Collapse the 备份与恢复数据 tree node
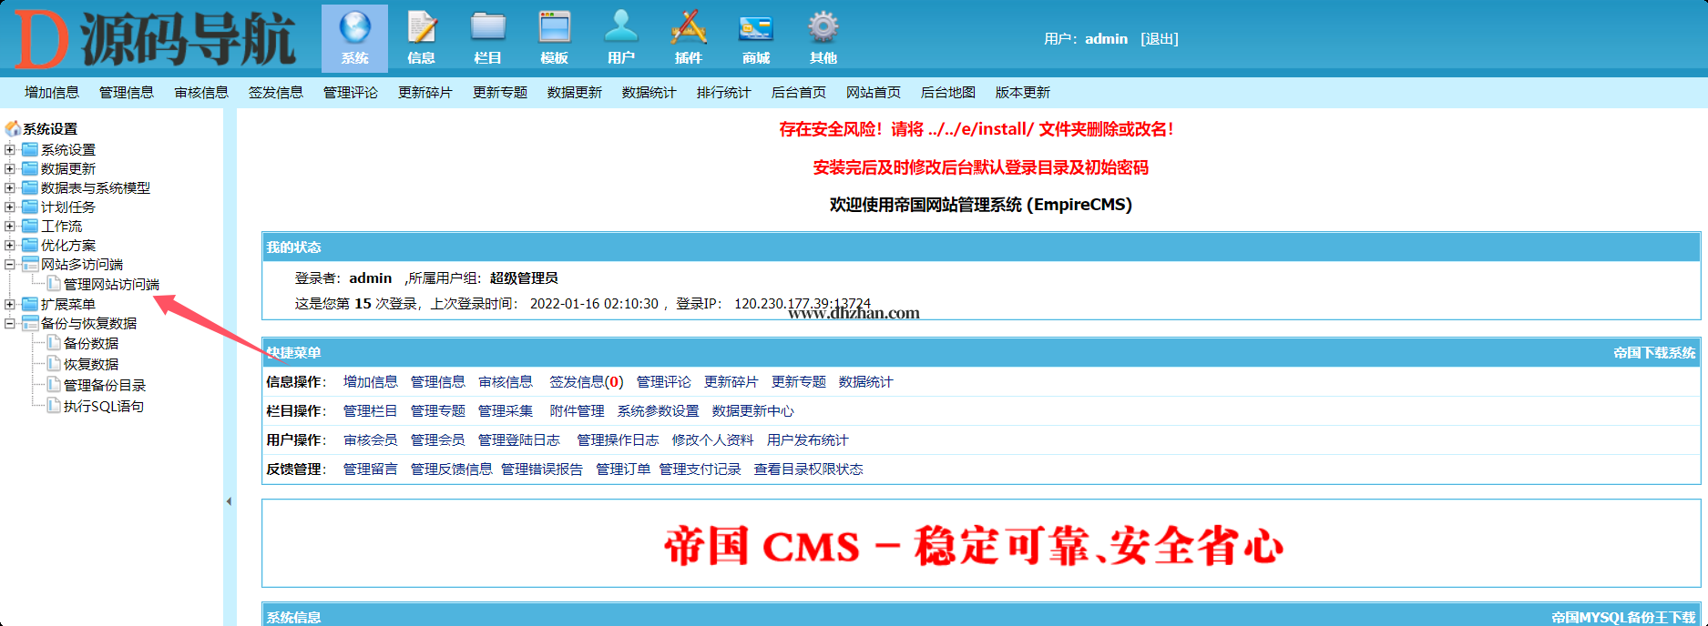1708x626 pixels. tap(10, 324)
